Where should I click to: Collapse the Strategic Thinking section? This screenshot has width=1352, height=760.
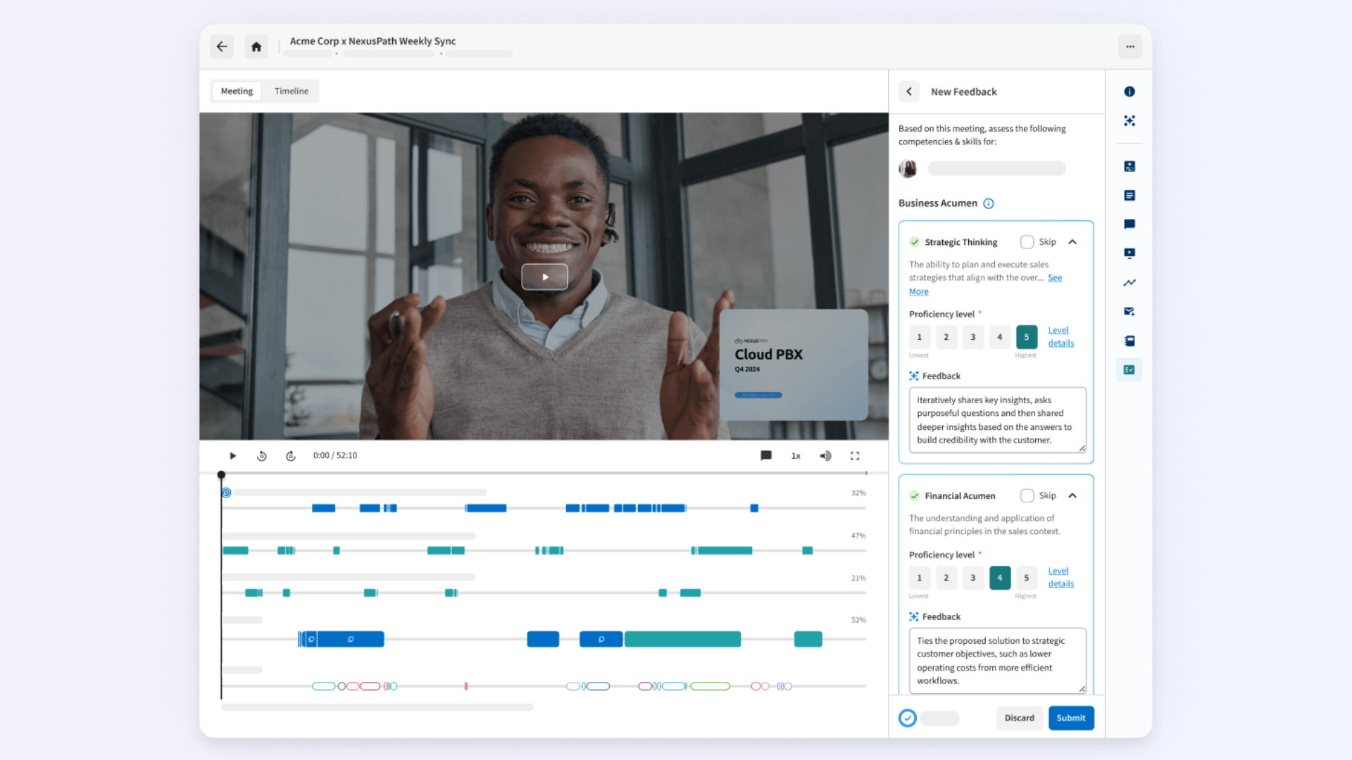1072,242
